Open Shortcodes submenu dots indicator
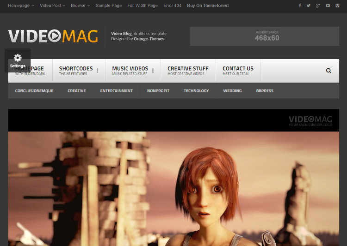Screen dimensions: 347x246 pyautogui.click(x=97, y=71)
